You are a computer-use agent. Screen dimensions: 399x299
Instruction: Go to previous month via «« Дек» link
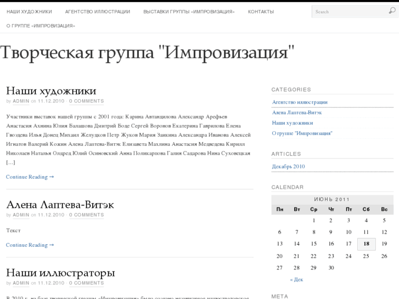pyautogui.click(x=297, y=279)
